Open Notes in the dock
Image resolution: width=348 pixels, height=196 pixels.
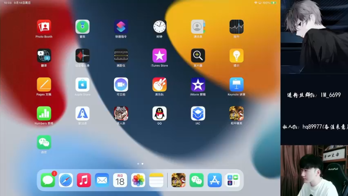pyautogui.click(x=156, y=180)
